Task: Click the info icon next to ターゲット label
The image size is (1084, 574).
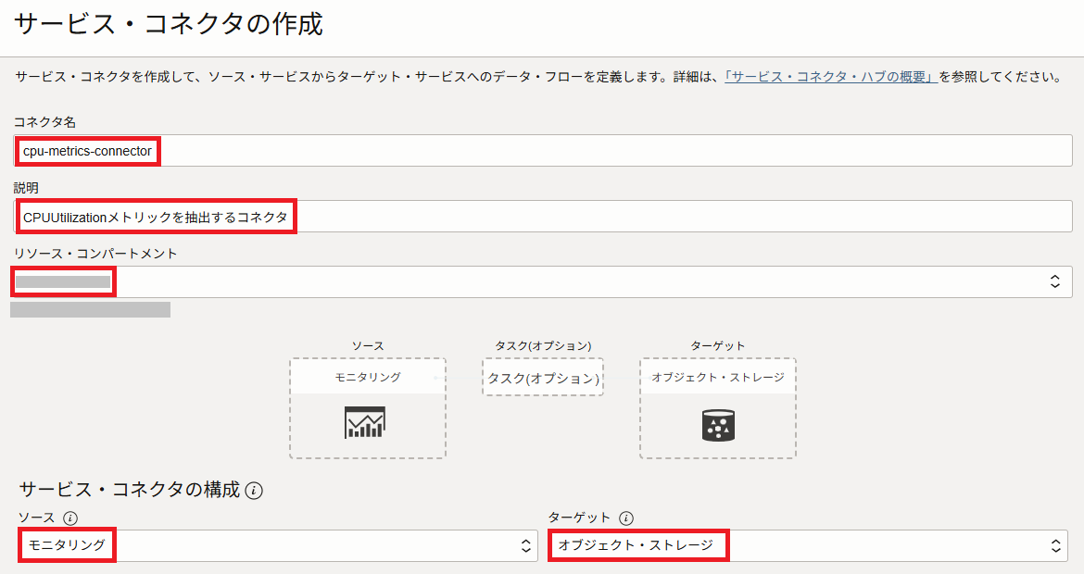Action: point(626,518)
